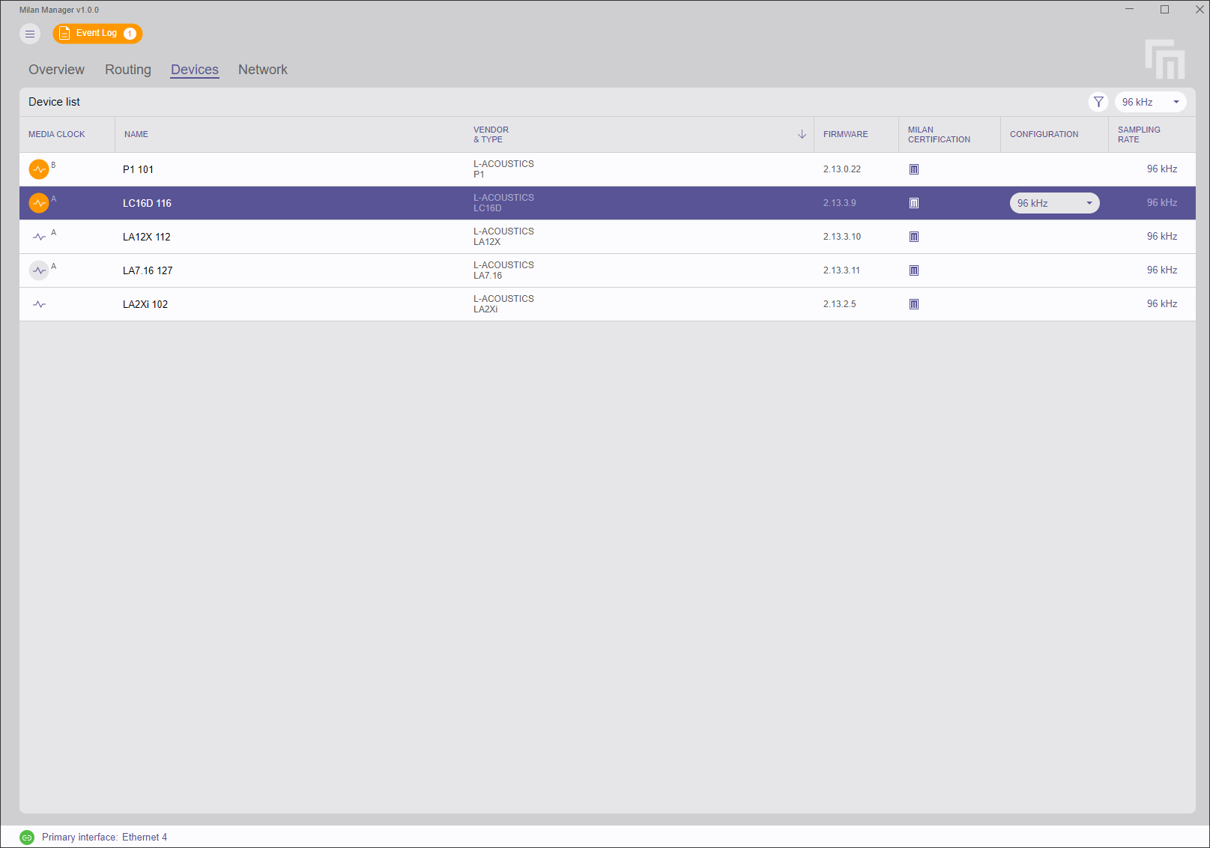
Task: Click the filter funnel icon
Action: click(x=1098, y=102)
